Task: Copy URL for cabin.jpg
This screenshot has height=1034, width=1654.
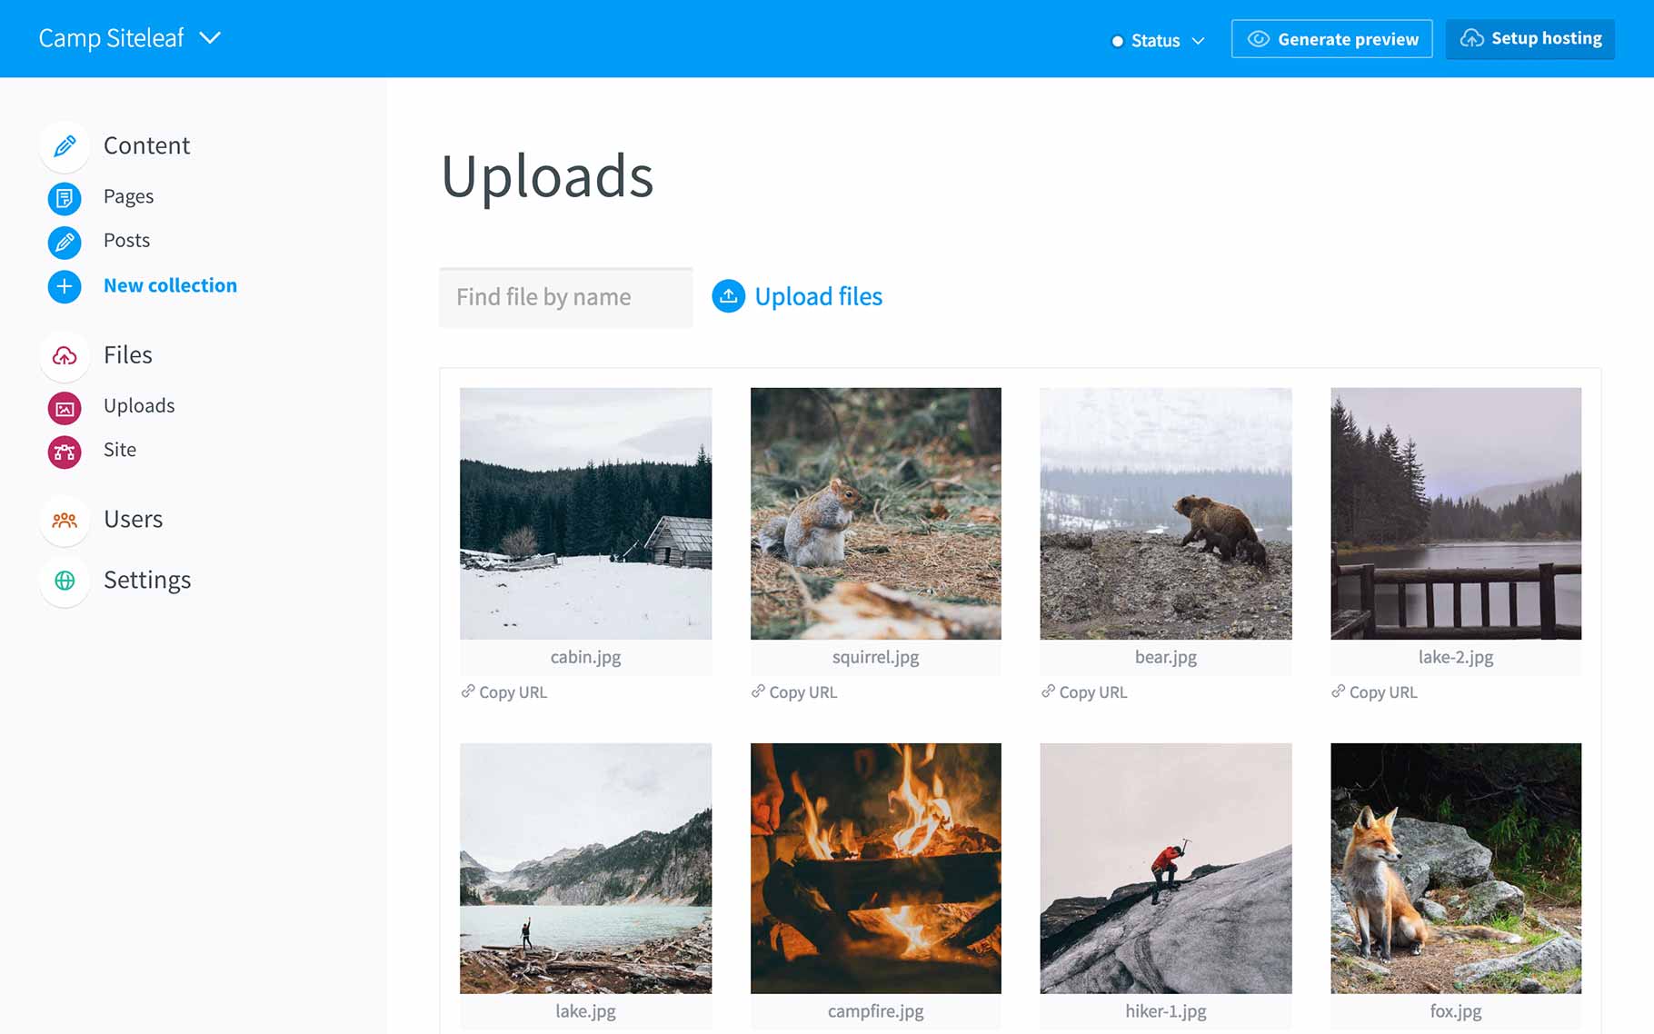Action: point(504,692)
